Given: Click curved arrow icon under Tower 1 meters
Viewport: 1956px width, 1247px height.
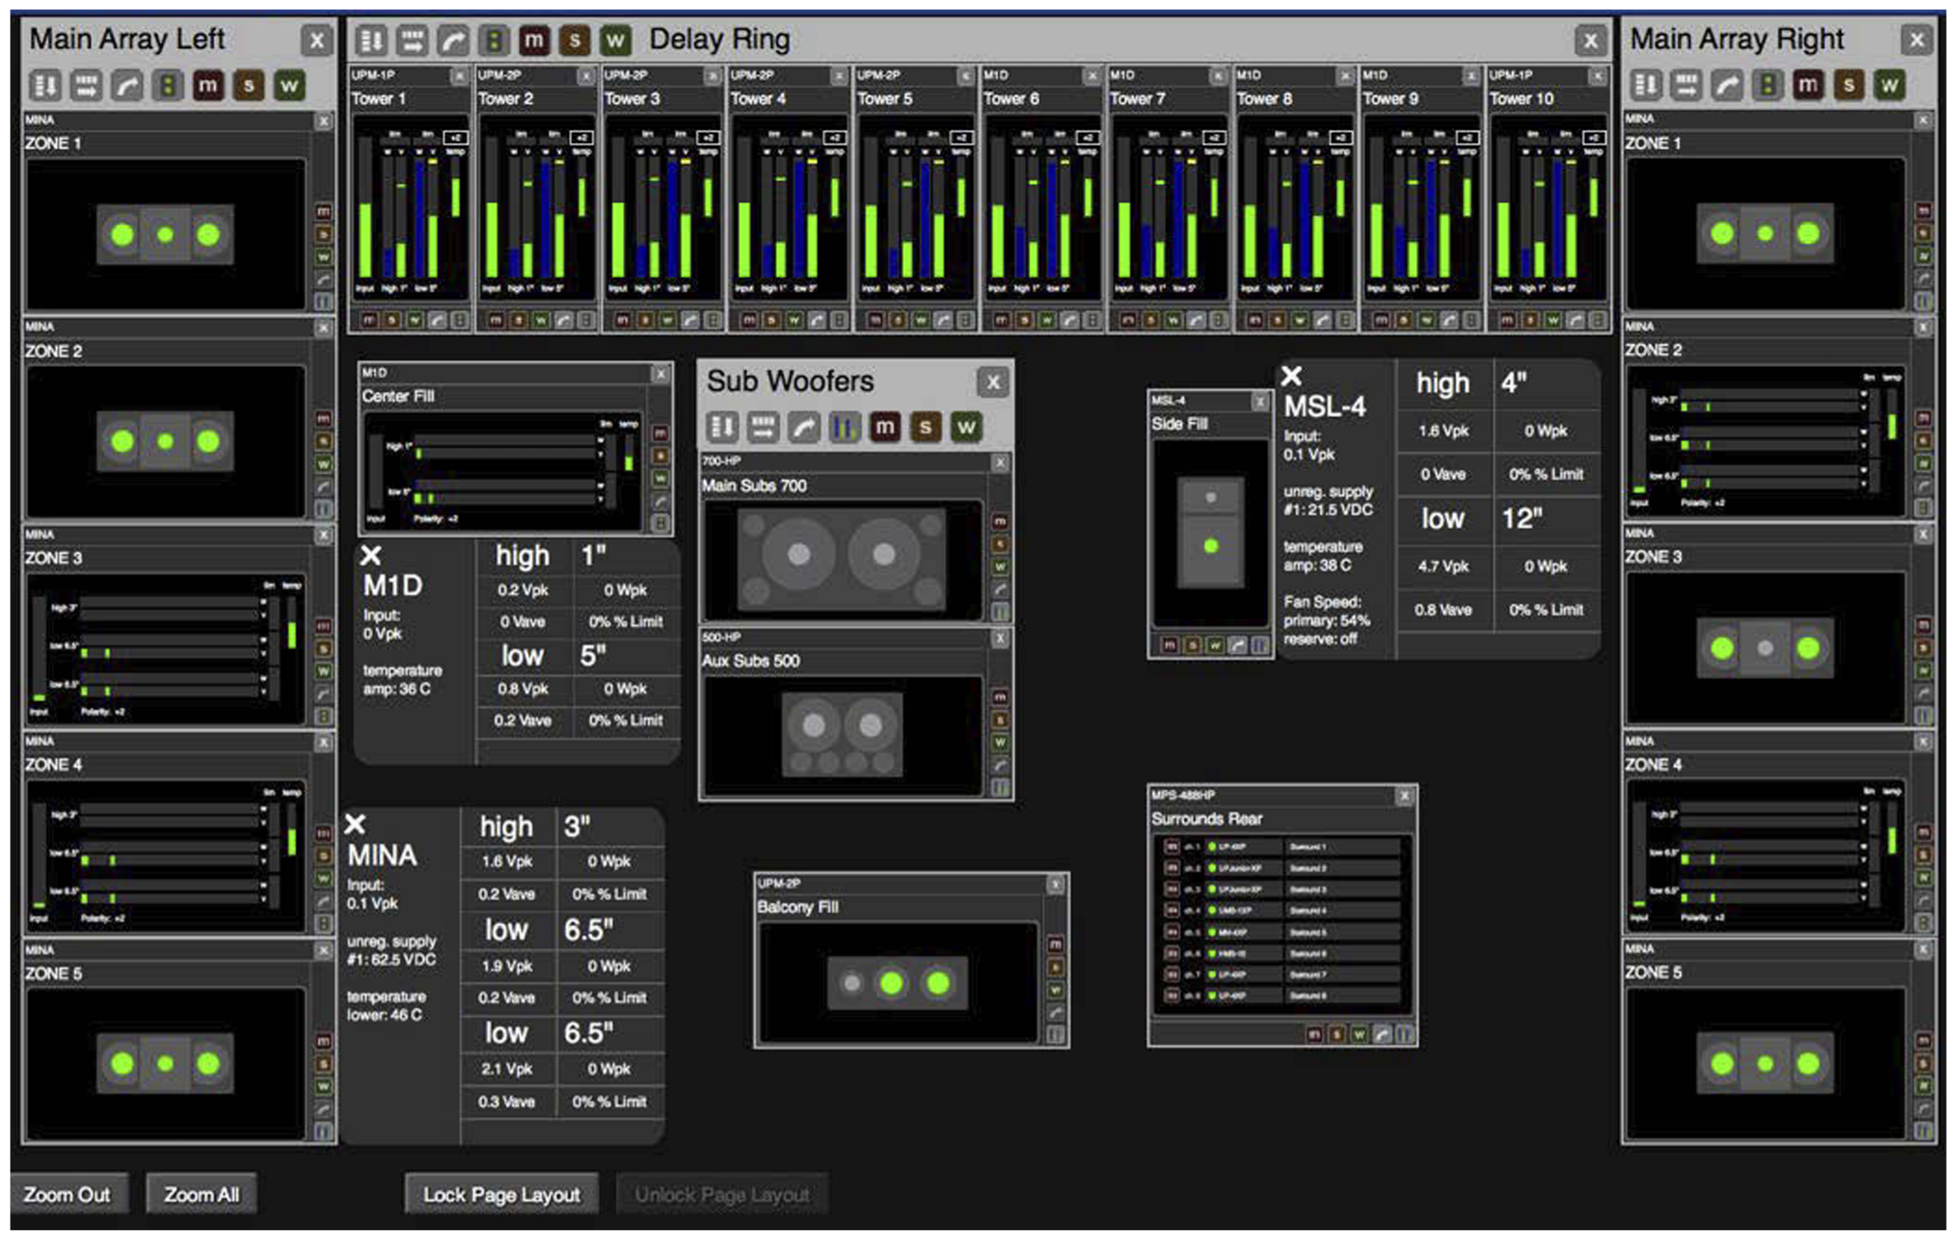Looking at the screenshot, I should pos(437,321).
